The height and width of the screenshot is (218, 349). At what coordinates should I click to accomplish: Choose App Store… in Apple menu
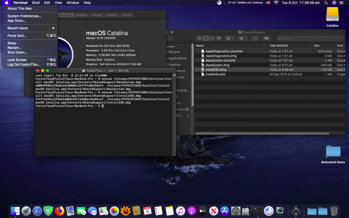(x=30, y=21)
